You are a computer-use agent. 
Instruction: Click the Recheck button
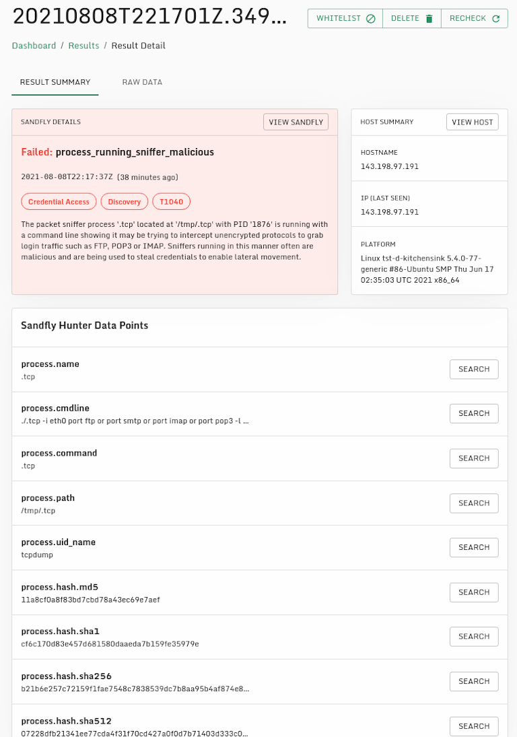474,18
